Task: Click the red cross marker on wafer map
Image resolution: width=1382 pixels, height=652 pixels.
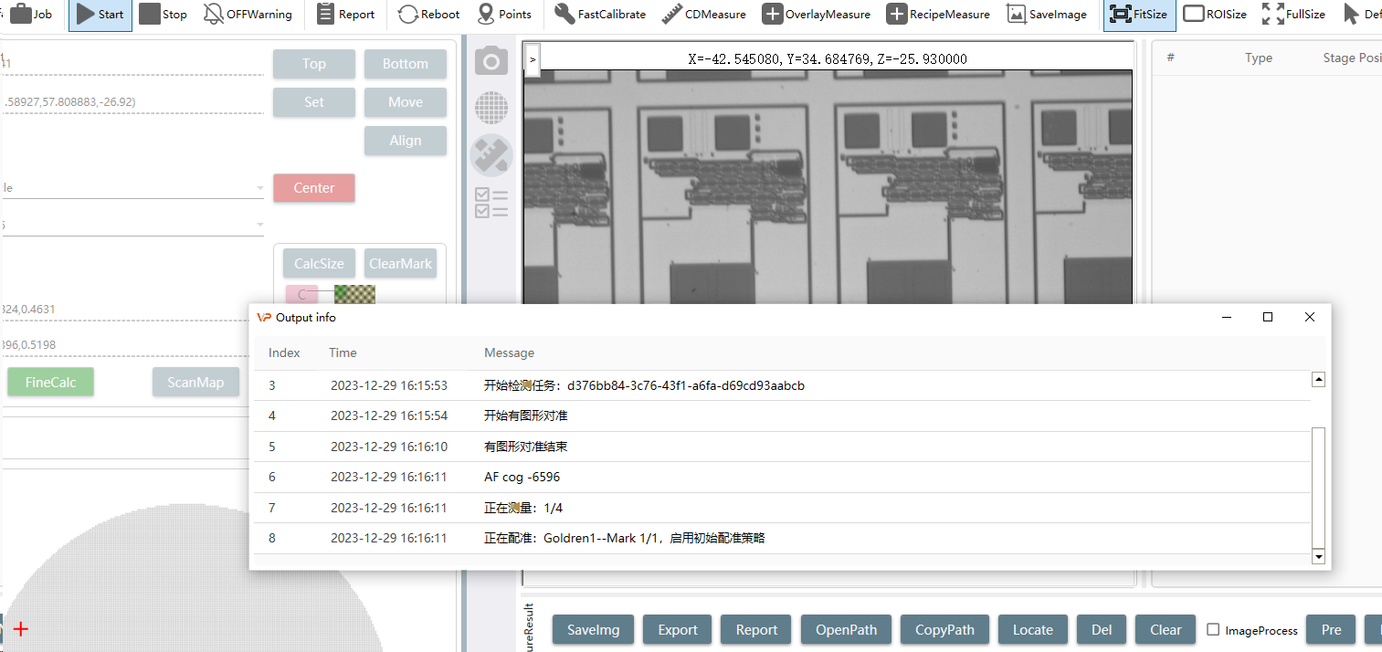Action: 21,628
